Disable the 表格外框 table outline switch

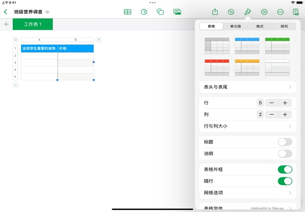click(x=285, y=170)
